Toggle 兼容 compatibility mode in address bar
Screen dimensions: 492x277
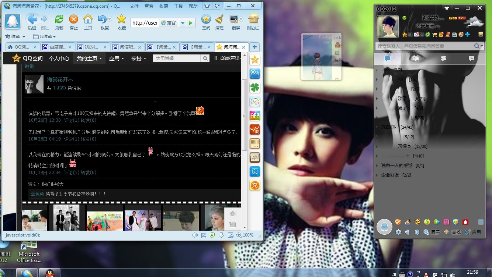coord(168,23)
